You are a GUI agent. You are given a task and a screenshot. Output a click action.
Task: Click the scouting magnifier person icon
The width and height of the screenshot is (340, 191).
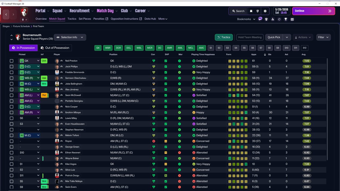(273, 19)
